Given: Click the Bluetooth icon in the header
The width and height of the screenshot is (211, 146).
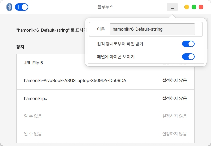Looking at the screenshot, I should coord(9,7).
